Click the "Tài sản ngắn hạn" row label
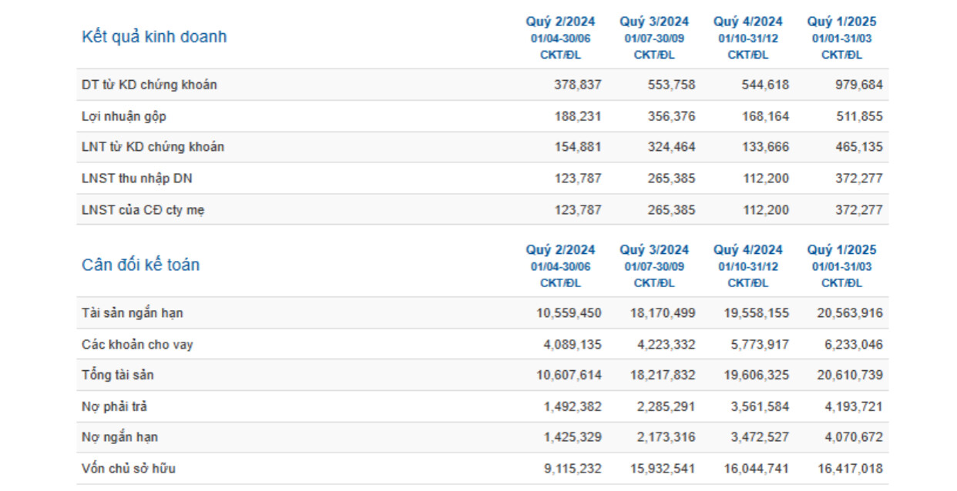 pos(132,313)
